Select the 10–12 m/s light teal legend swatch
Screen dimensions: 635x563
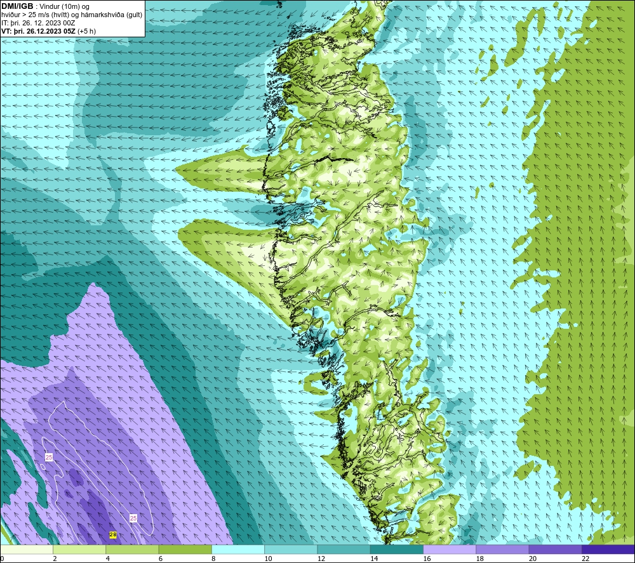(291, 549)
